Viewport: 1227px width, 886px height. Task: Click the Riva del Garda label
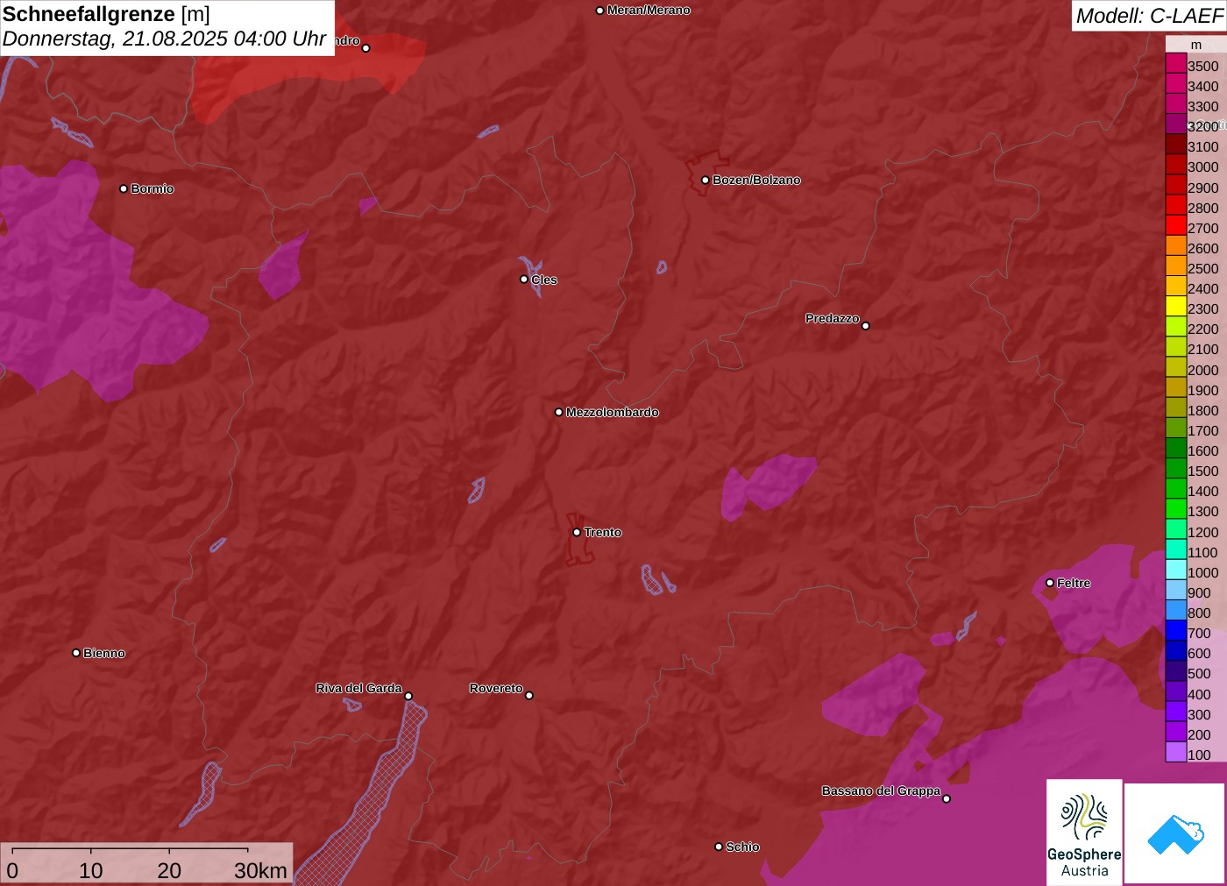(359, 689)
